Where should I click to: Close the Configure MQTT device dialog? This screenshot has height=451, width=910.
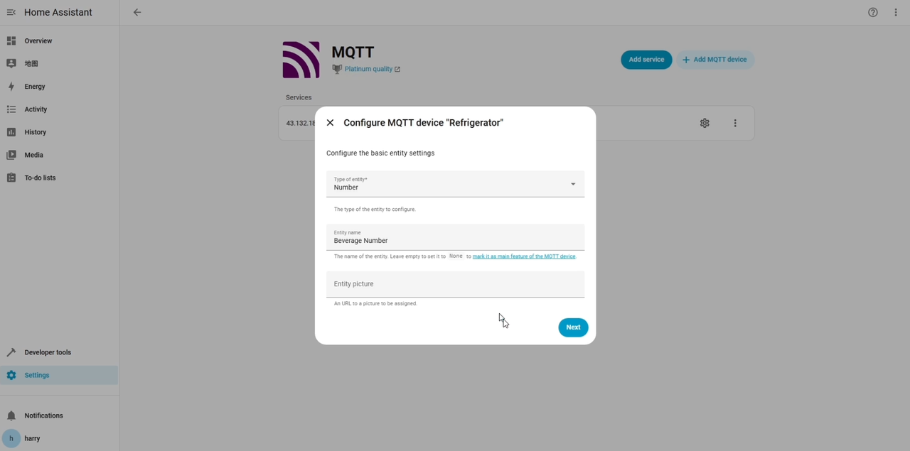[x=330, y=123]
